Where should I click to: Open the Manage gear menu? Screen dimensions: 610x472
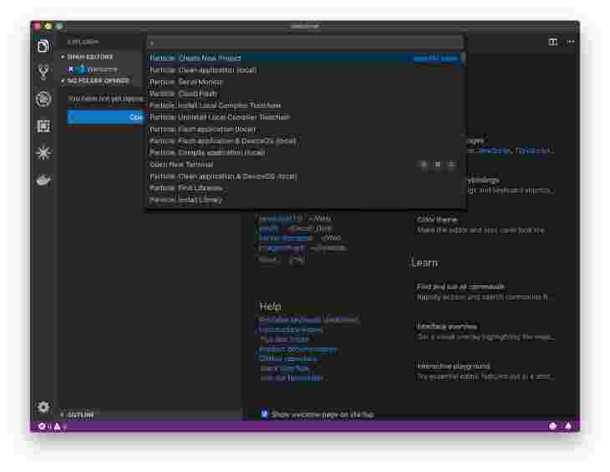(x=43, y=407)
